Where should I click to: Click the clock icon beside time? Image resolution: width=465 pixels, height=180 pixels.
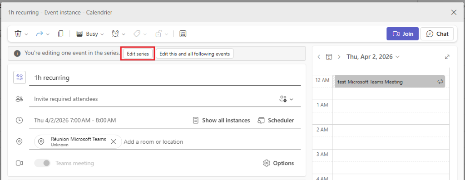pyautogui.click(x=19, y=121)
